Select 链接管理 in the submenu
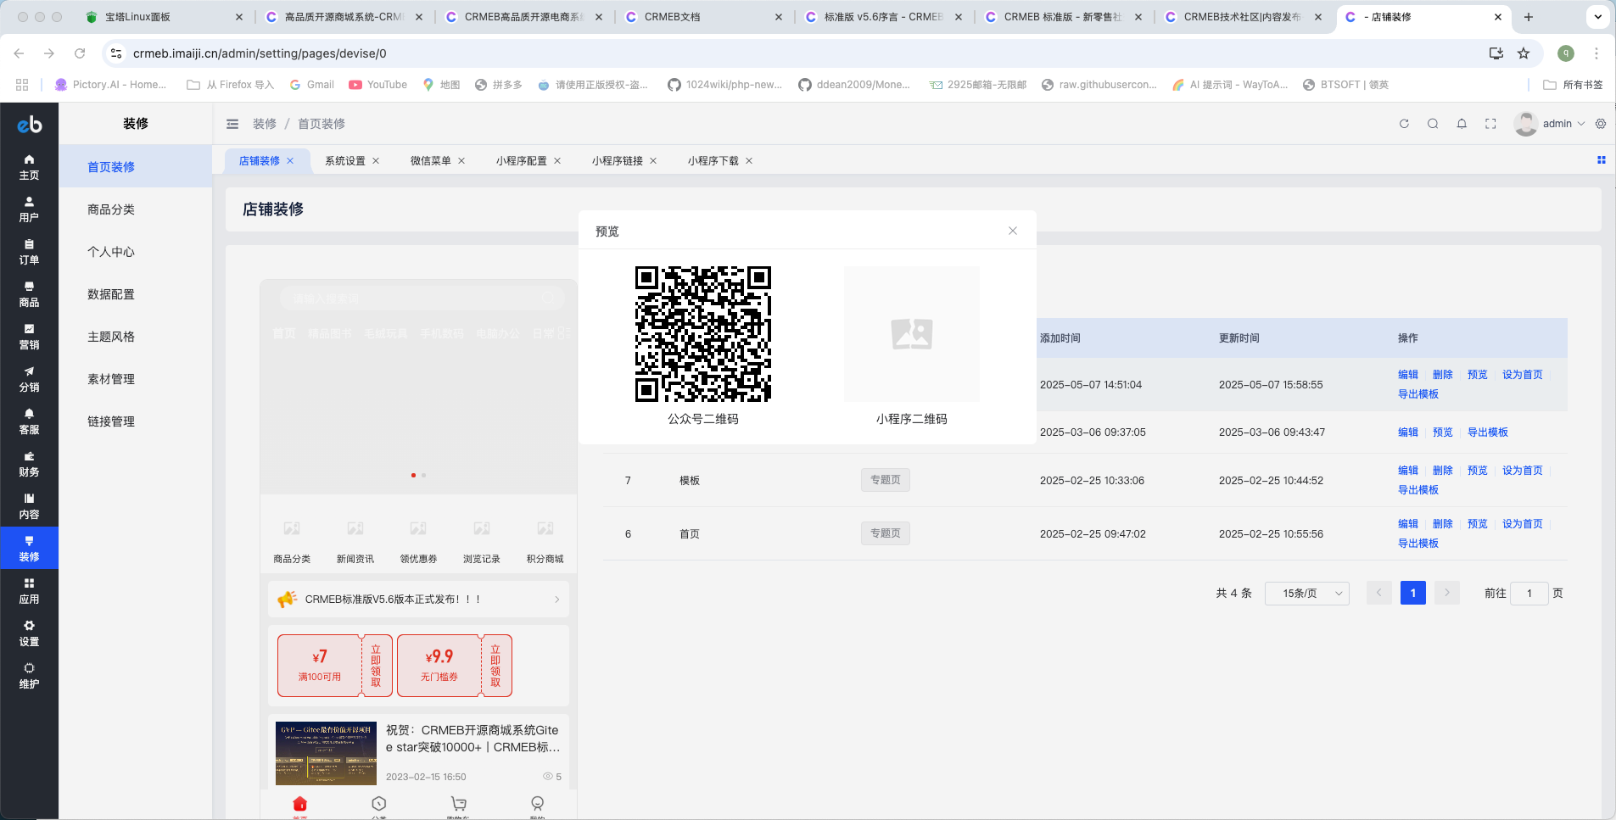 coord(136,421)
